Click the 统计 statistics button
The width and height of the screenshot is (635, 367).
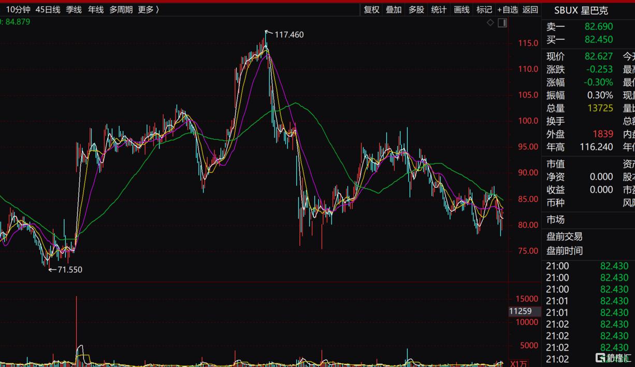coord(439,9)
